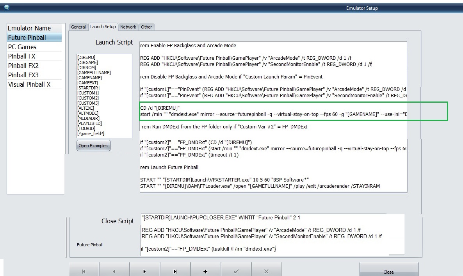The width and height of the screenshot is (463, 276).
Task: Pick [CUSTOM2] variable from list
Action: (88, 98)
